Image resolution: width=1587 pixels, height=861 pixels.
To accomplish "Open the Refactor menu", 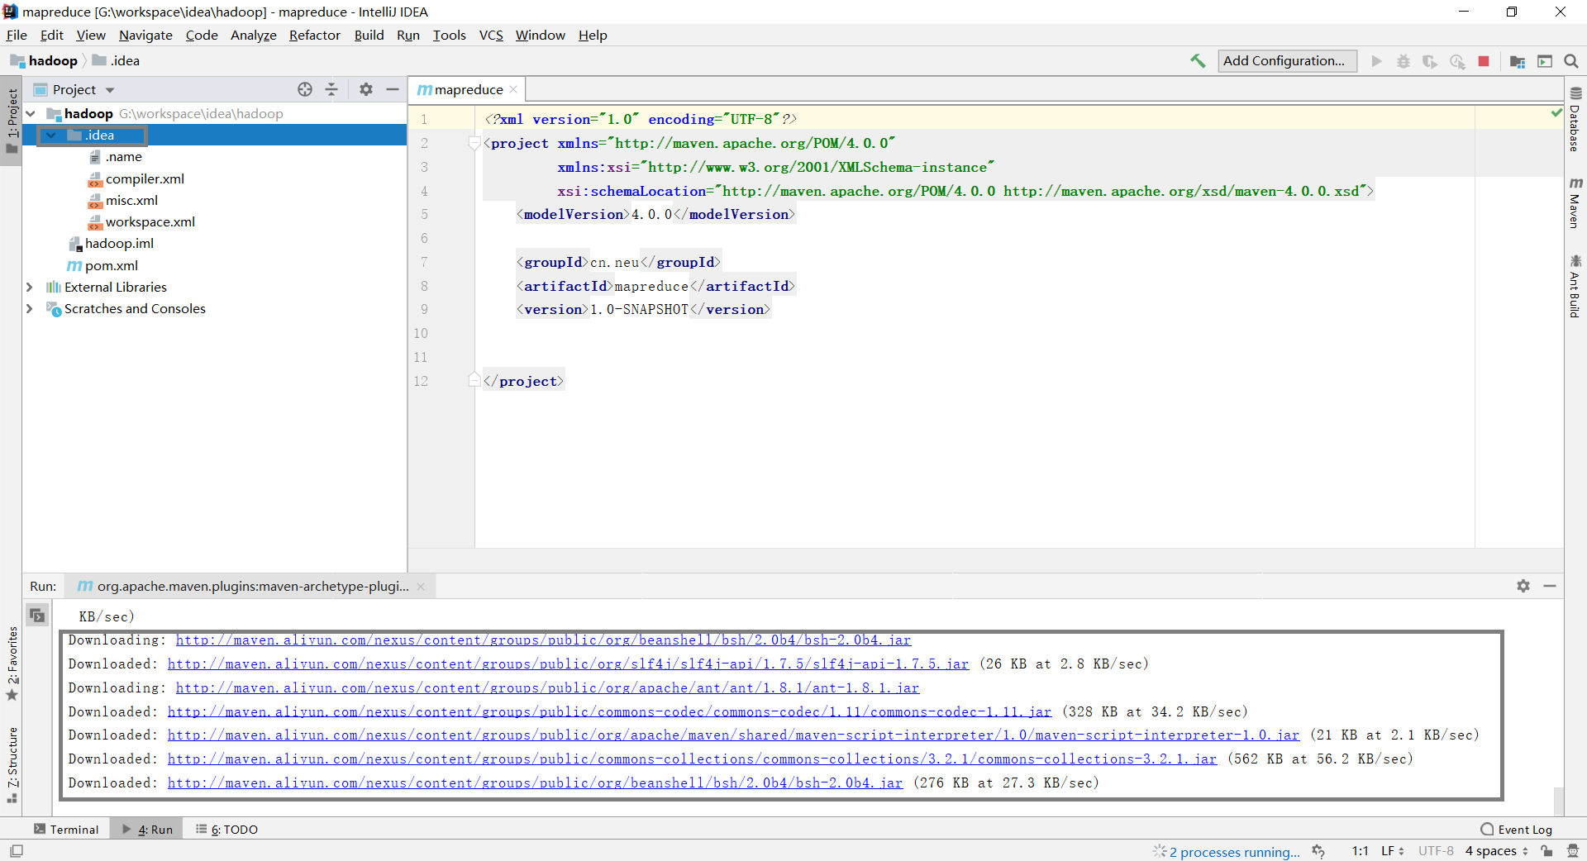I will pos(315,35).
